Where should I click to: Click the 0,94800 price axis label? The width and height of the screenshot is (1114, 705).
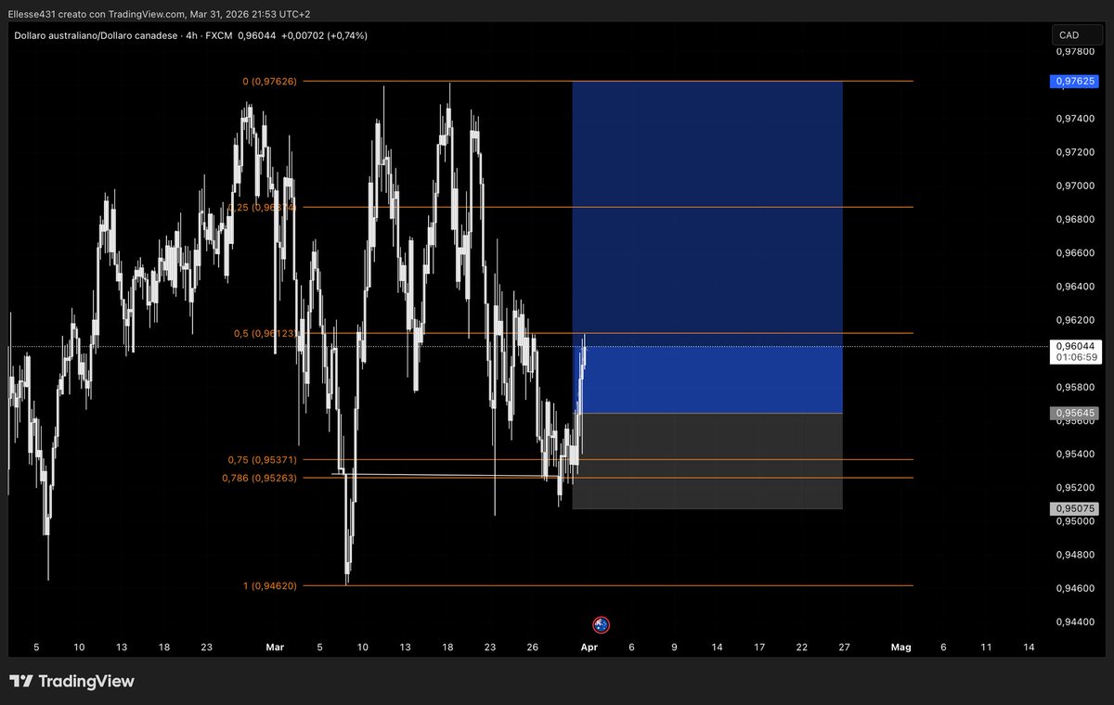[1075, 555]
